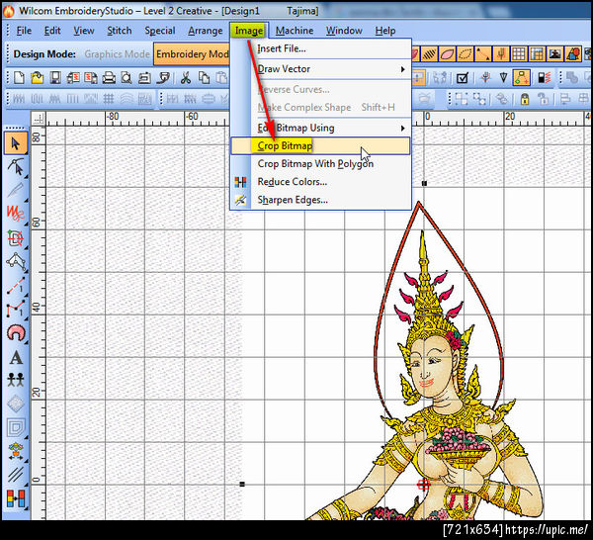Choose Reduce Colors... menu entry
Image resolution: width=593 pixels, height=540 pixels.
tap(320, 182)
